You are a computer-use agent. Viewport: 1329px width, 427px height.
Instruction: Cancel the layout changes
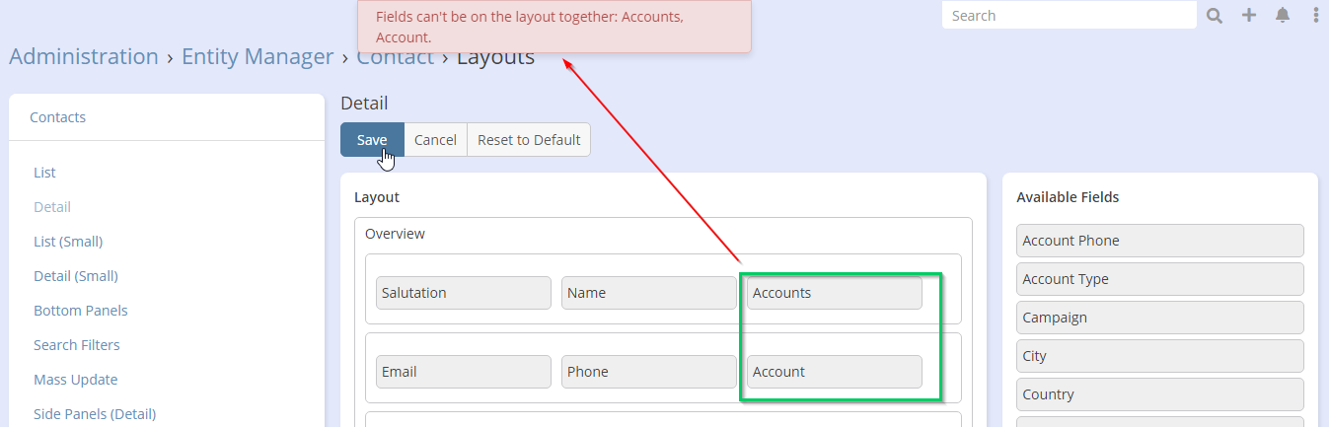pos(435,140)
